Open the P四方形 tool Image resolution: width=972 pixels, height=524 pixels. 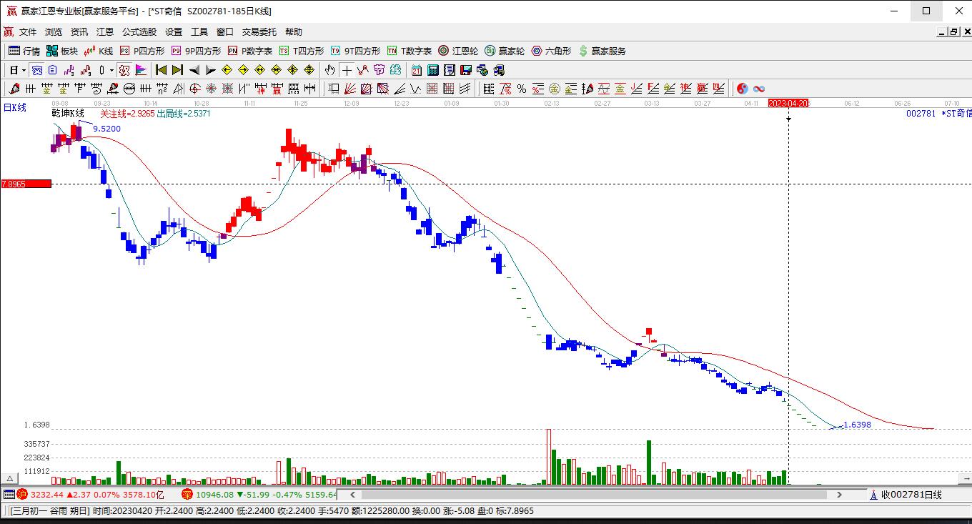click(142, 51)
